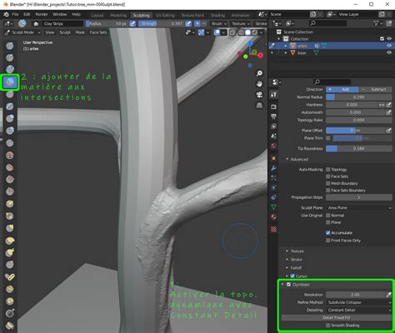Image resolution: width=395 pixels, height=333 pixels.
Task: Open the File menu
Action: (15, 14)
